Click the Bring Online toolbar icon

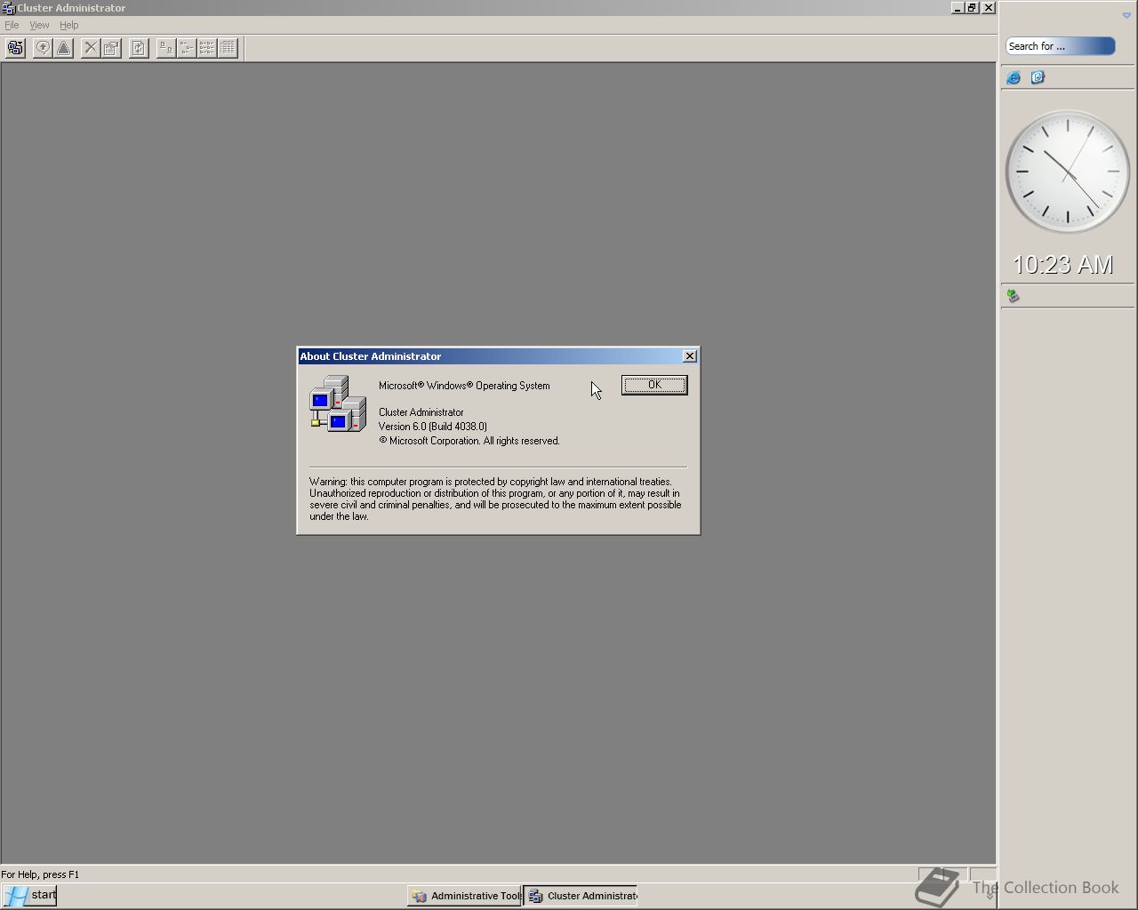(43, 48)
